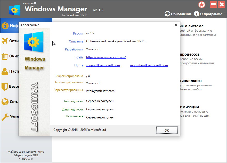
Task: Click the Yamicsoft developer value beside Разработчик
Action: (93, 49)
